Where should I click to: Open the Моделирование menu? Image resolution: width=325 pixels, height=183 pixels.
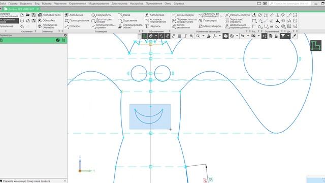[x=99, y=4]
